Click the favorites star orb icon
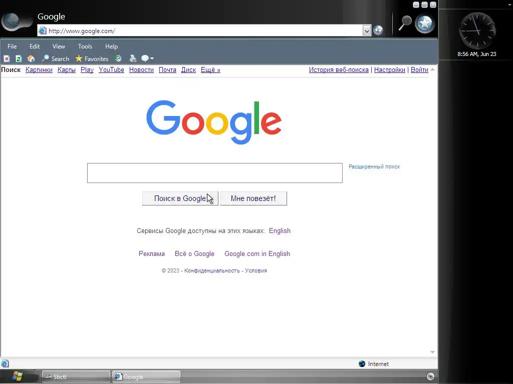513x384 pixels. (x=425, y=23)
